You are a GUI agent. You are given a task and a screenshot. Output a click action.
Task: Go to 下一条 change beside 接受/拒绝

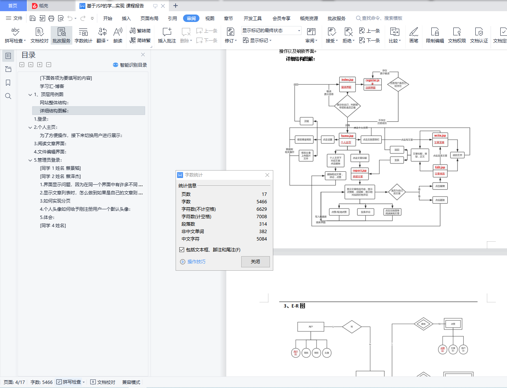coord(369,41)
